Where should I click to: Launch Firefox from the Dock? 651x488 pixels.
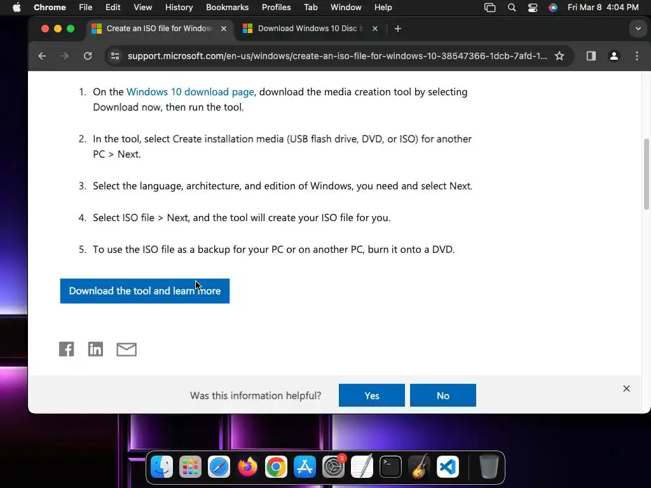pos(247,467)
